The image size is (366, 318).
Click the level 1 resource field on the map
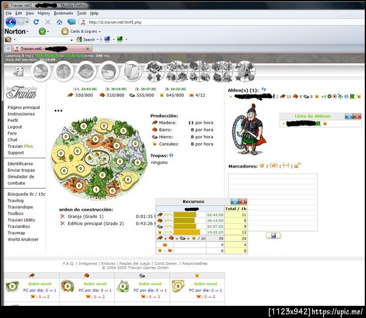96,189
